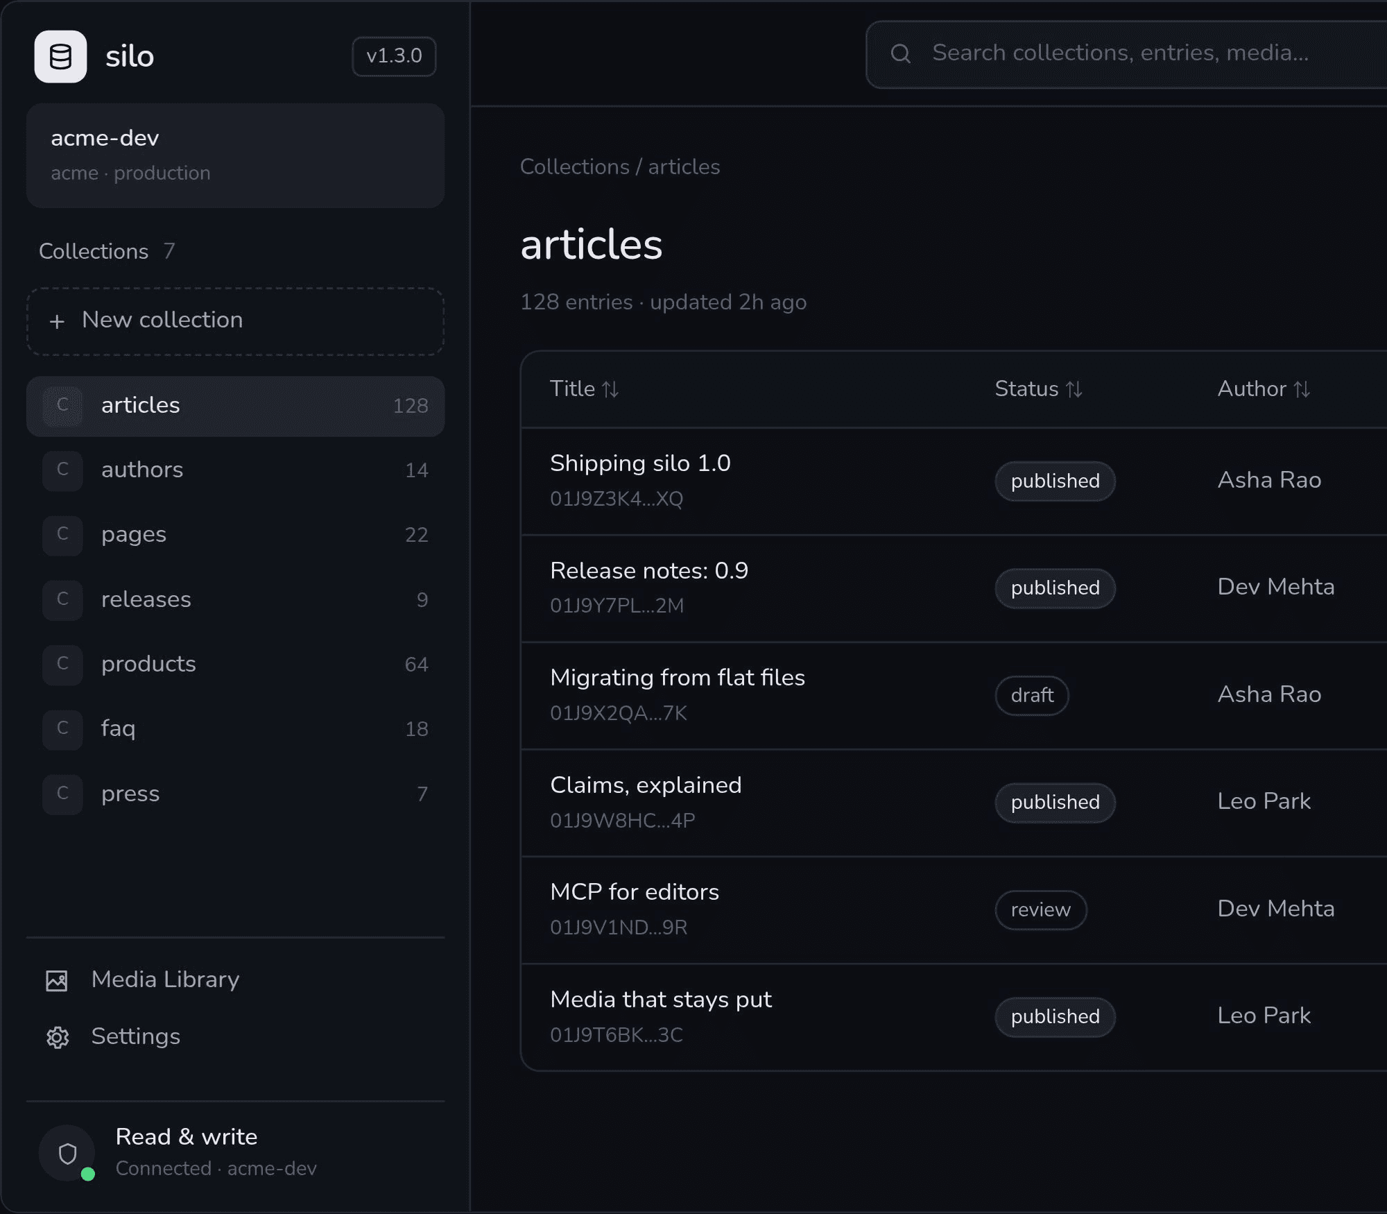Click the C icon beside pages

[62, 535]
